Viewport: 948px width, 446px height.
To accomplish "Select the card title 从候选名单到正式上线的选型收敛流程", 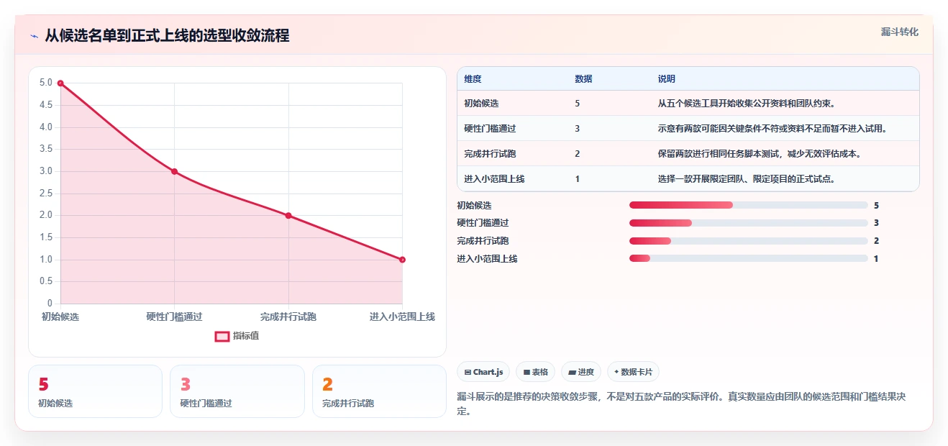I will (x=167, y=35).
